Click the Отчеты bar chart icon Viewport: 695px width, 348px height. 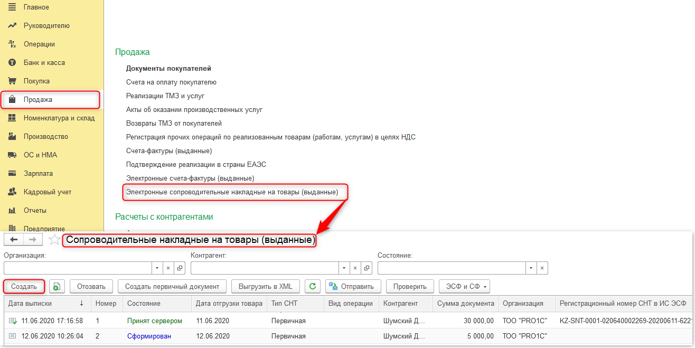(x=13, y=210)
